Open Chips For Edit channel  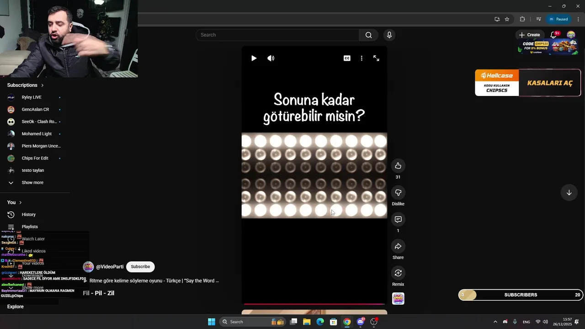tap(35, 158)
